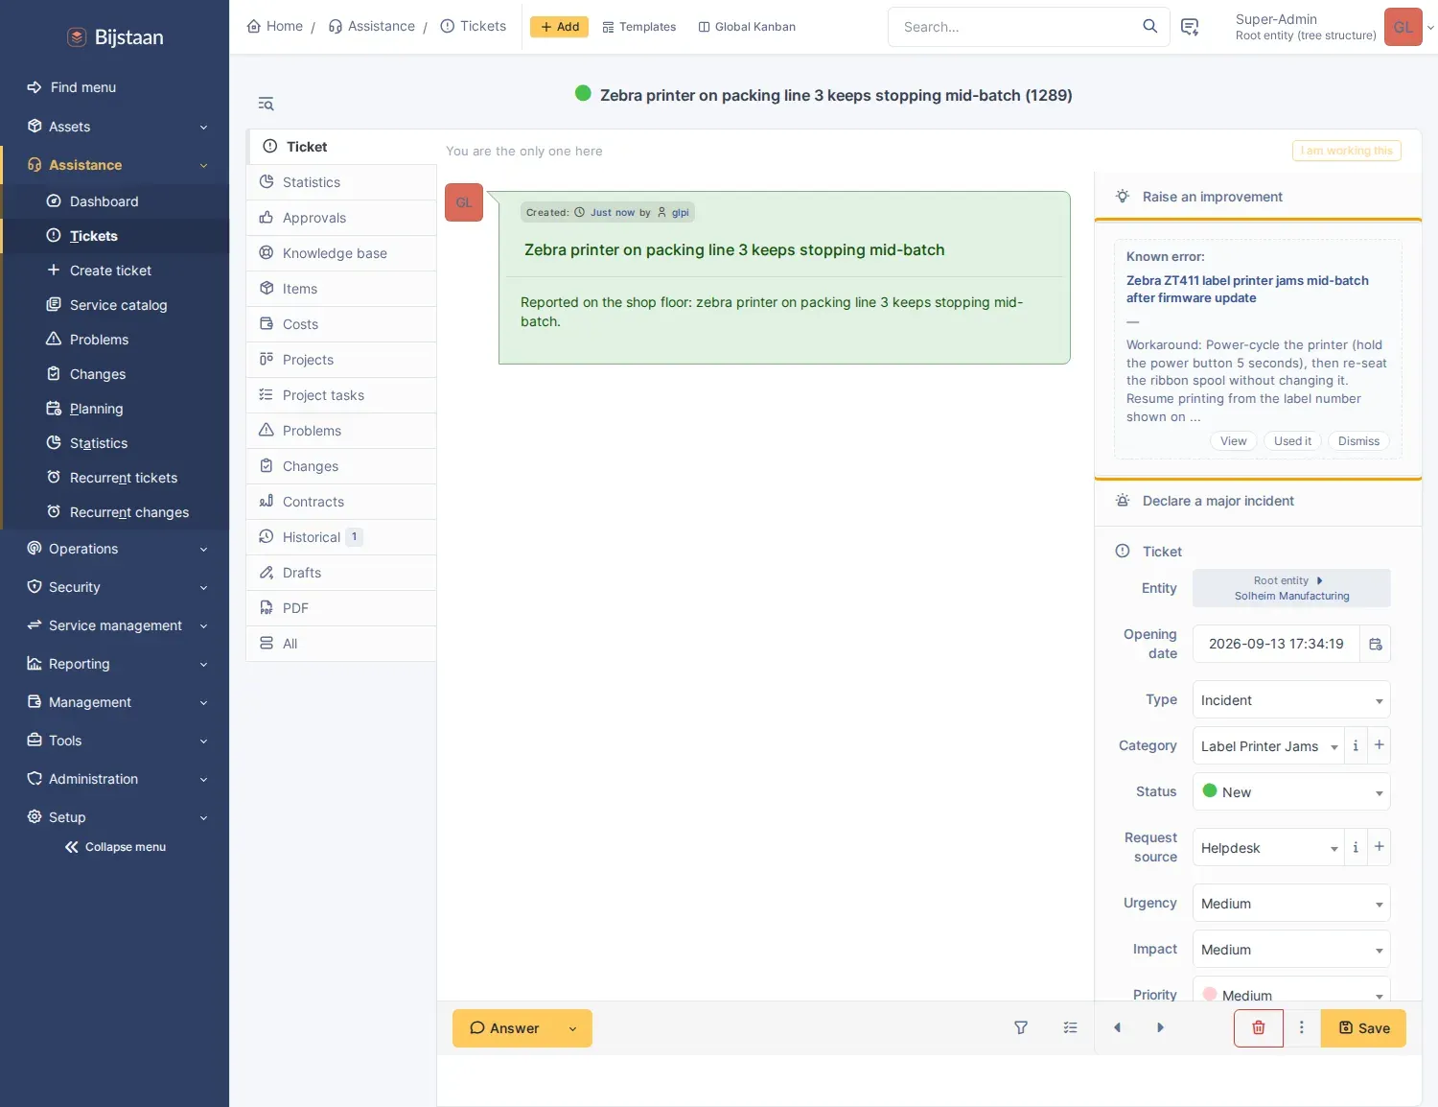Open Global Kanban link
This screenshot has height=1107, width=1438.
tap(747, 27)
